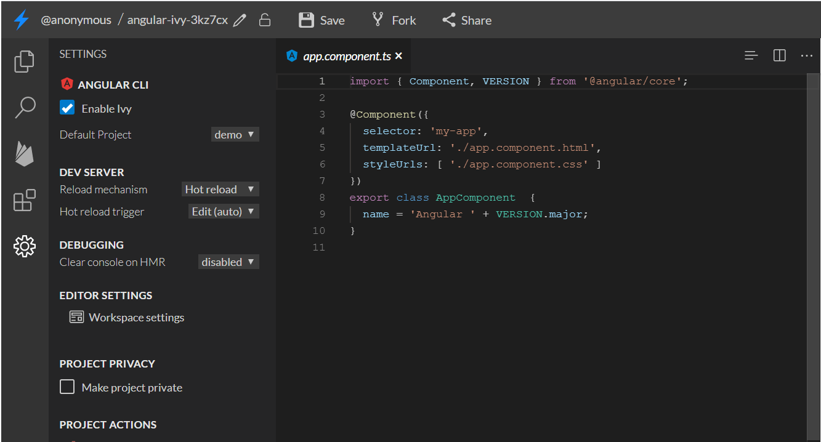Close the app.component.ts tab
821x442 pixels.
tap(398, 56)
